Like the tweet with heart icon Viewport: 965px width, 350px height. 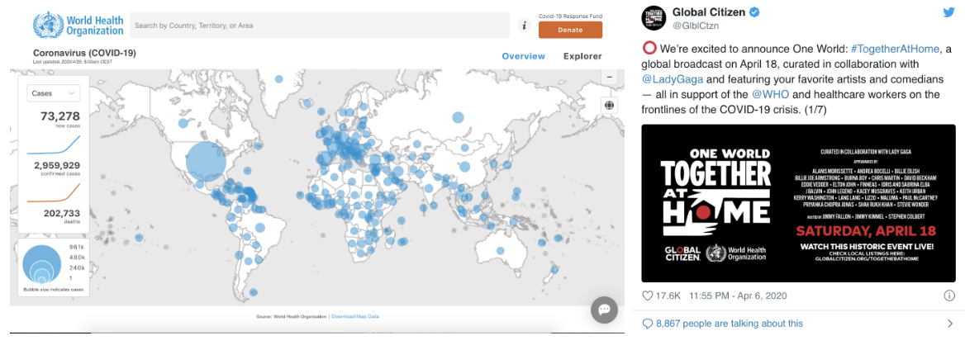point(648,296)
